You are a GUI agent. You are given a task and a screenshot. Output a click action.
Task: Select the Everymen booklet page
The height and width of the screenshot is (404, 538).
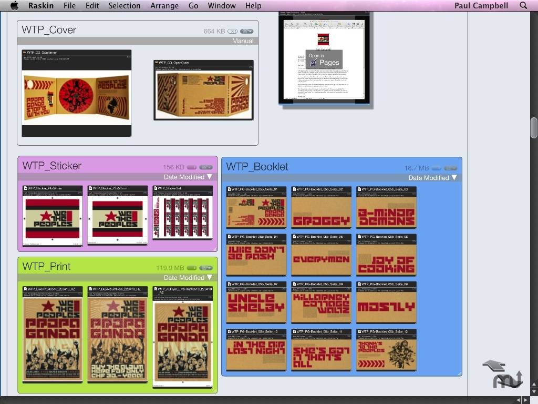click(x=321, y=255)
